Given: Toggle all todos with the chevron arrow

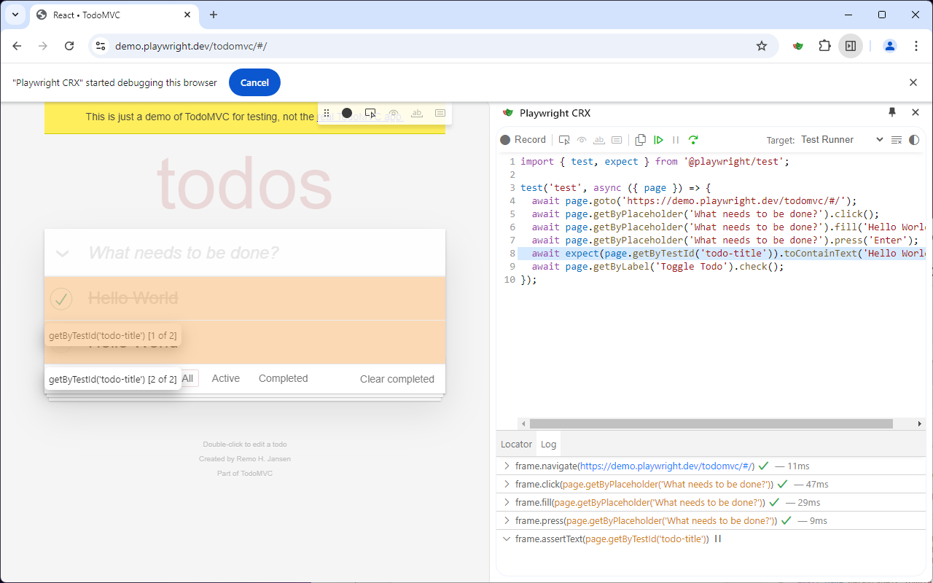Looking at the screenshot, I should [63, 253].
